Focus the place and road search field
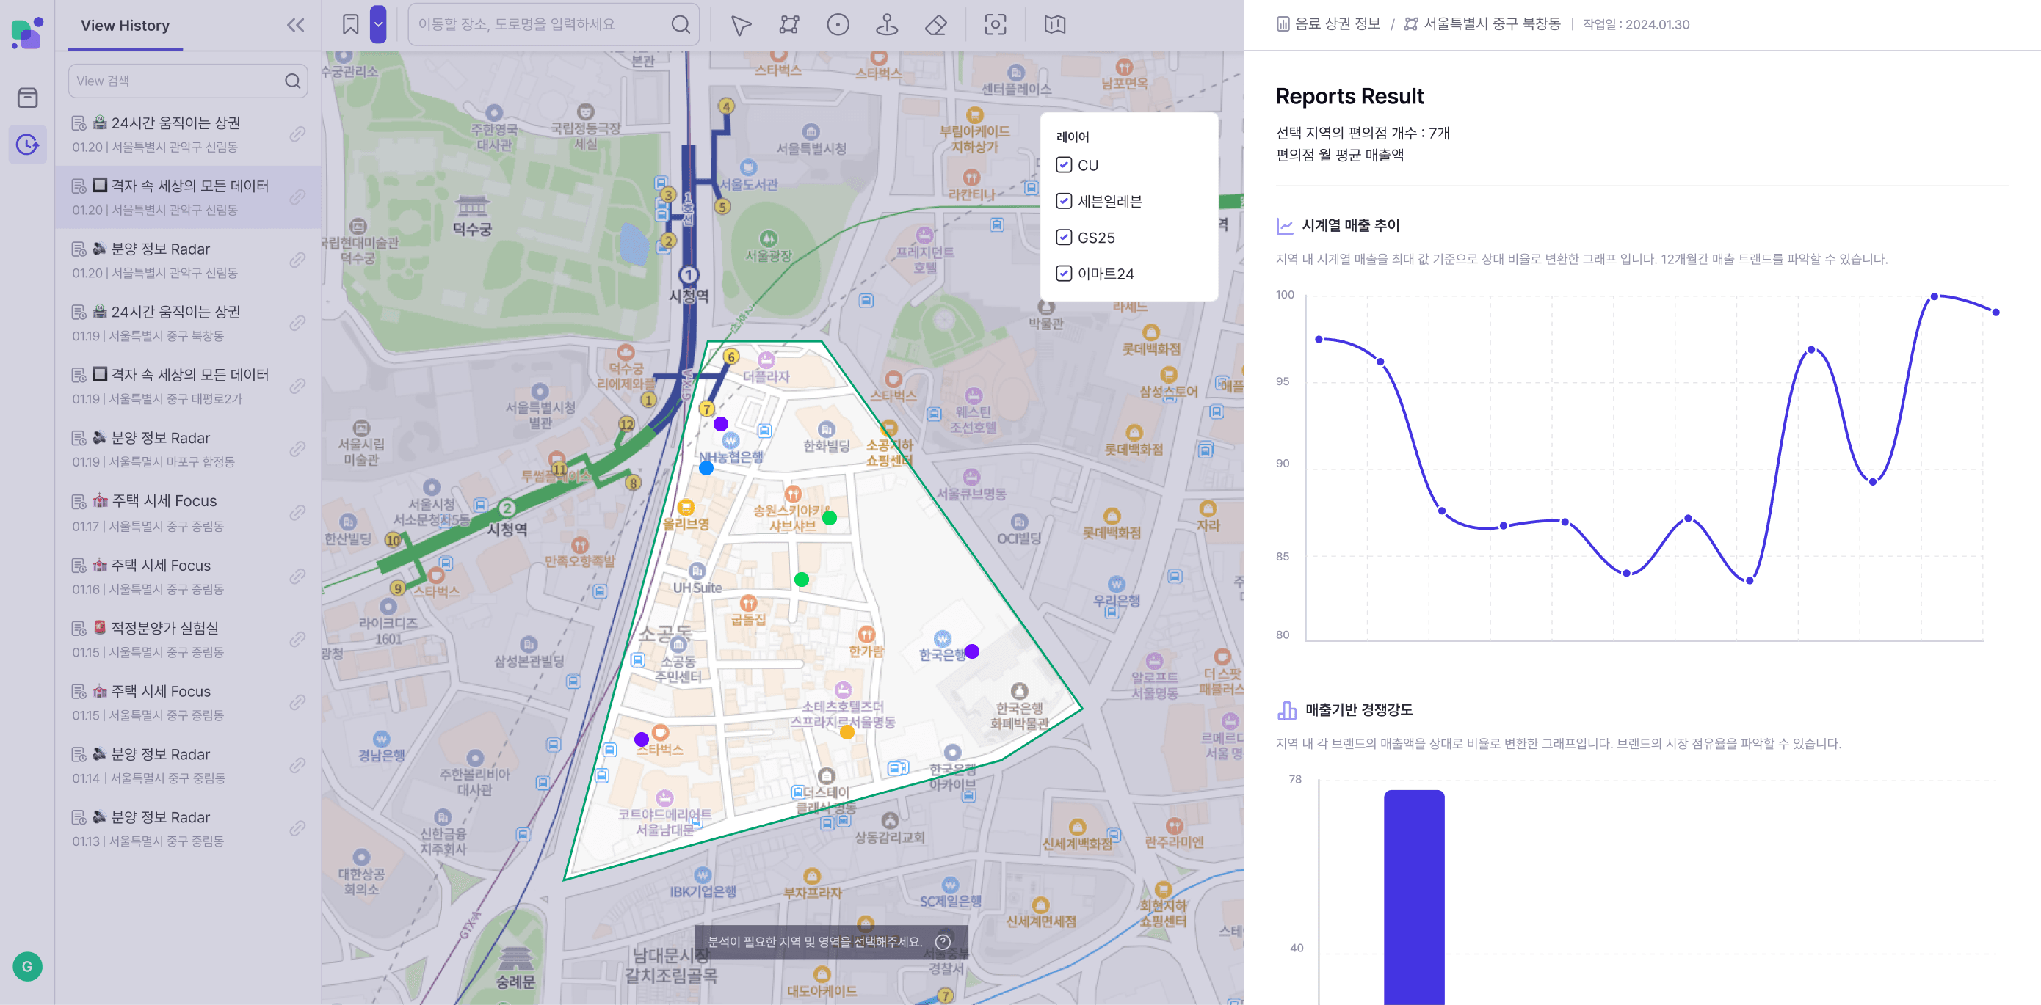This screenshot has width=2041, height=1005. coord(553,24)
